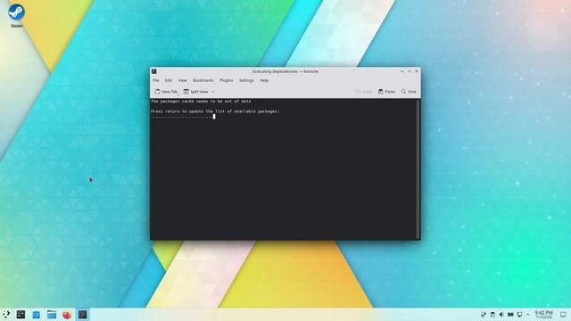Open the File menu in Konsole
Screen dimensions: 571x321
click(x=156, y=80)
